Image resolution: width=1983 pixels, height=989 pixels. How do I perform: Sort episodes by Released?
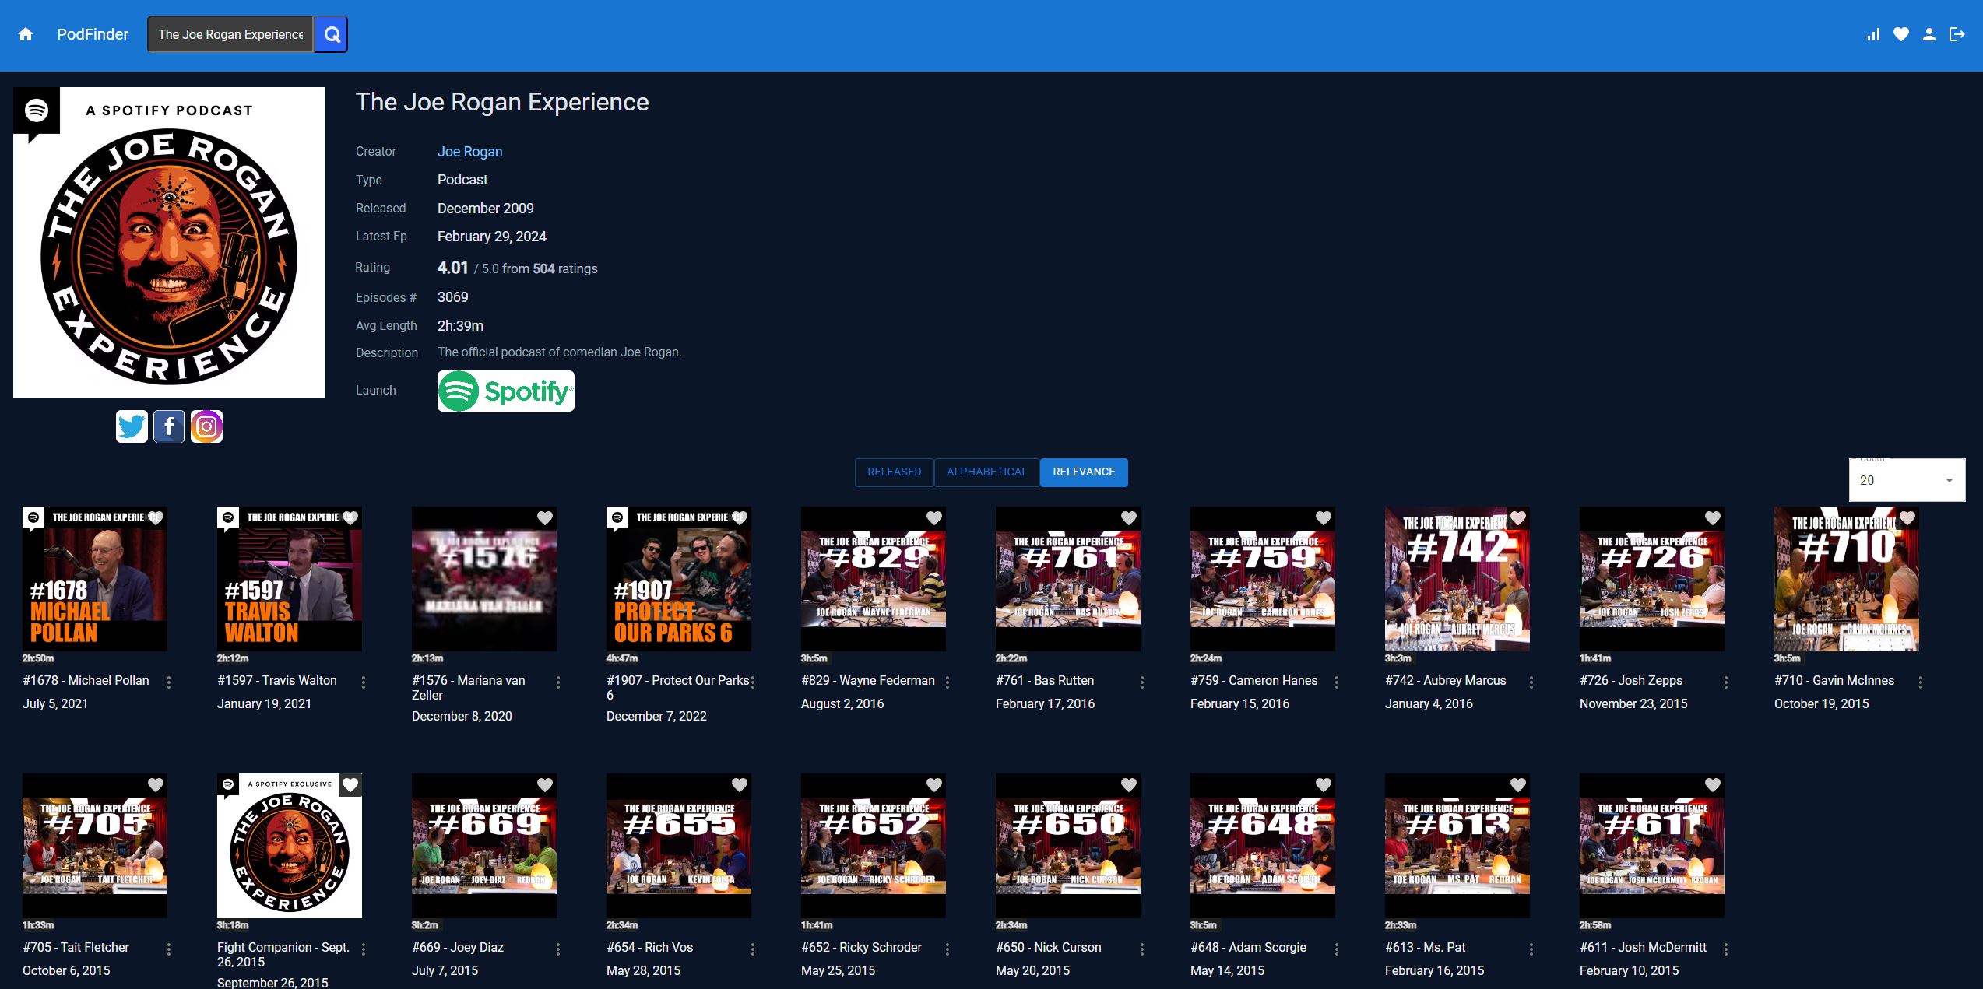[894, 472]
